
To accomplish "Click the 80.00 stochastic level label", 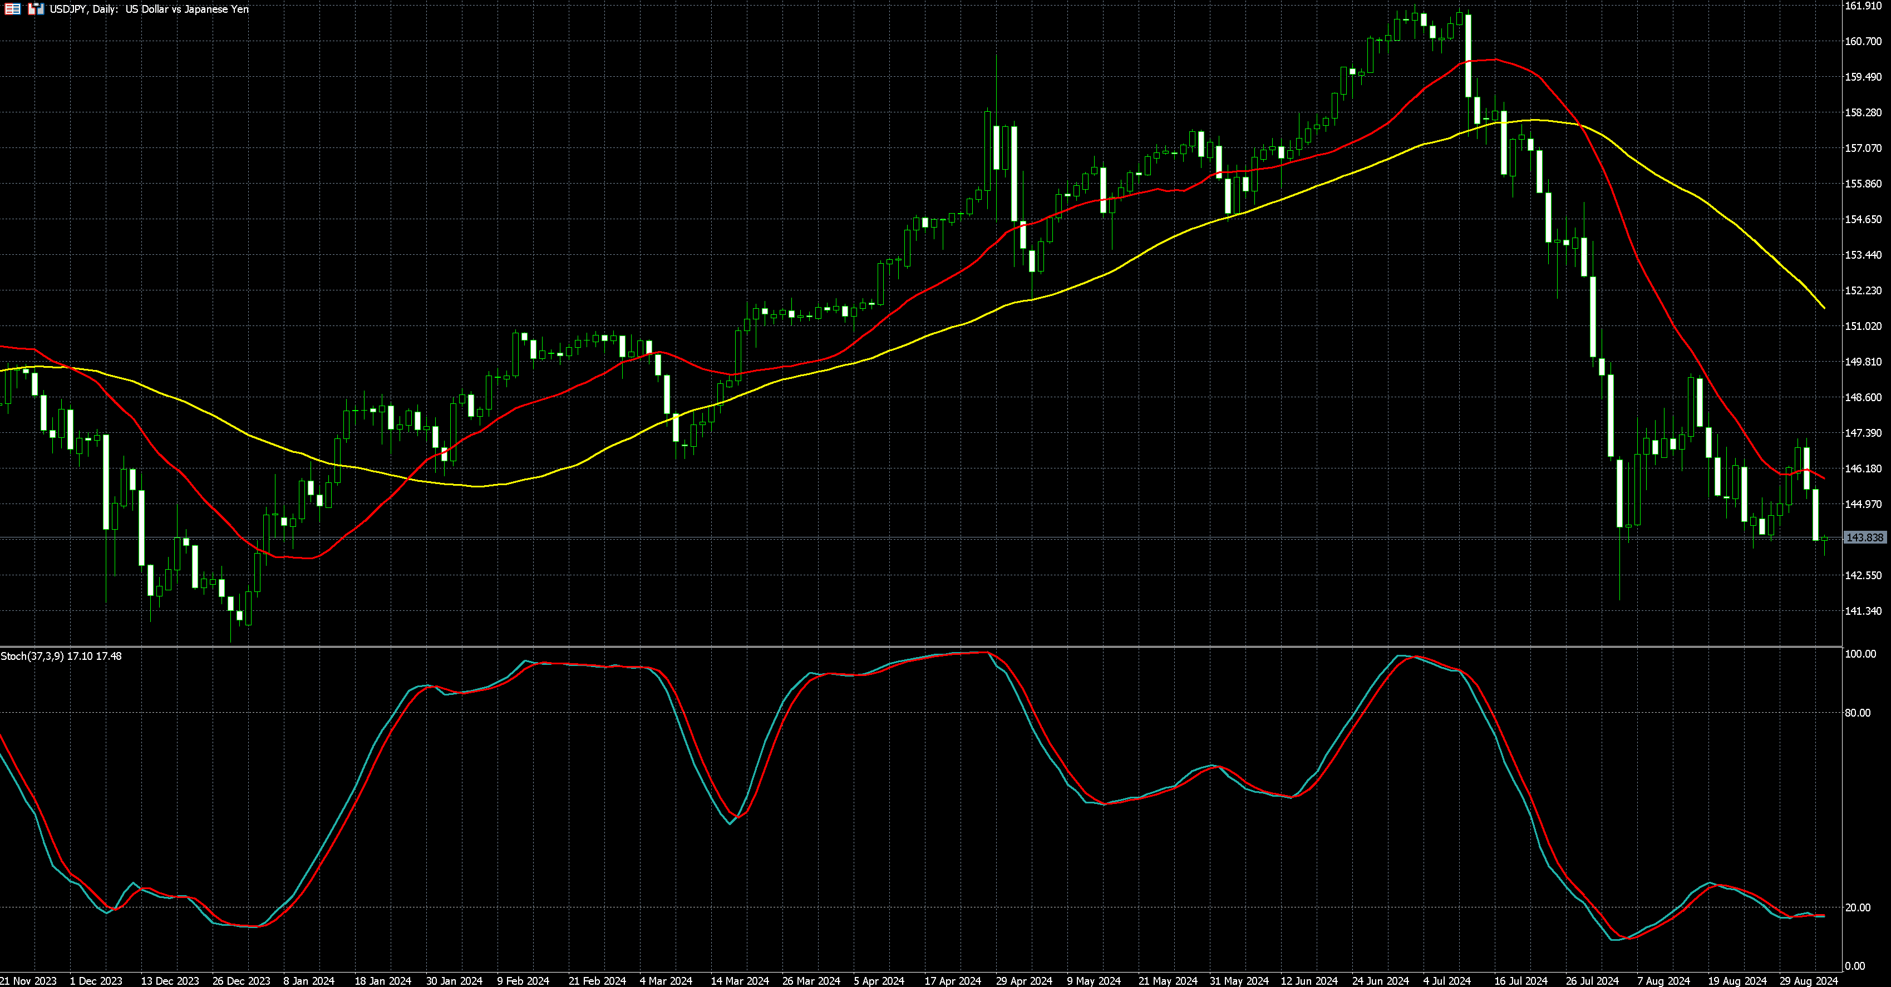I will (1858, 713).
